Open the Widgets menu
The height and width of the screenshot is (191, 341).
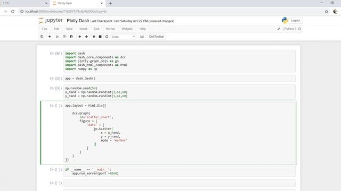coord(127,29)
